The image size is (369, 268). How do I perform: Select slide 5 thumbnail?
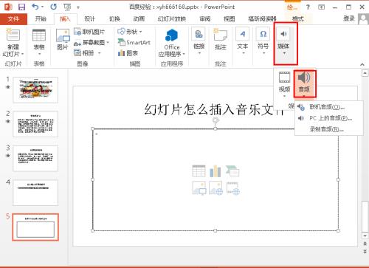click(35, 227)
